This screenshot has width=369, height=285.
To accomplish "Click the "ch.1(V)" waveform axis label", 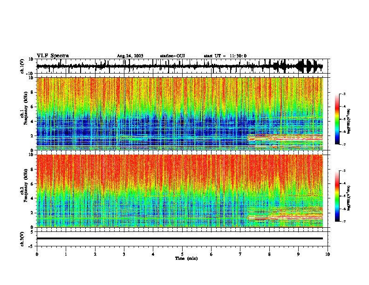I will [x=22, y=66].
